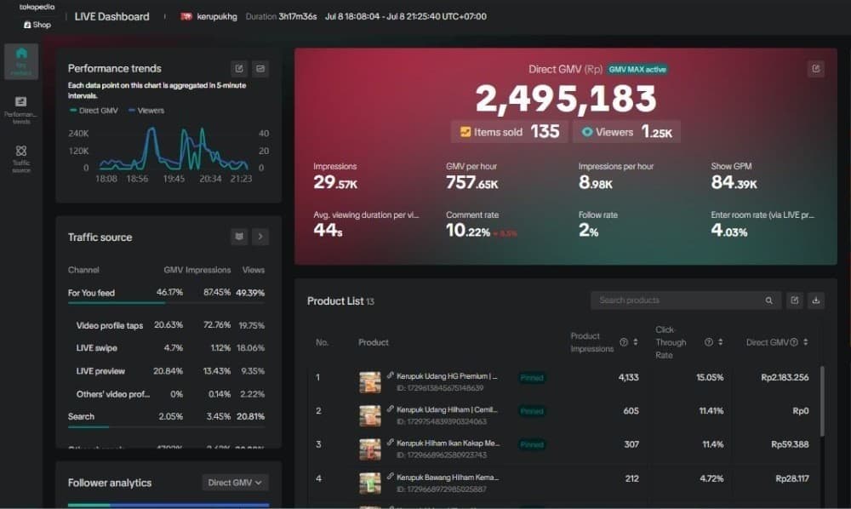
Task: Open Key metrics home in sidebar
Action: point(21,61)
